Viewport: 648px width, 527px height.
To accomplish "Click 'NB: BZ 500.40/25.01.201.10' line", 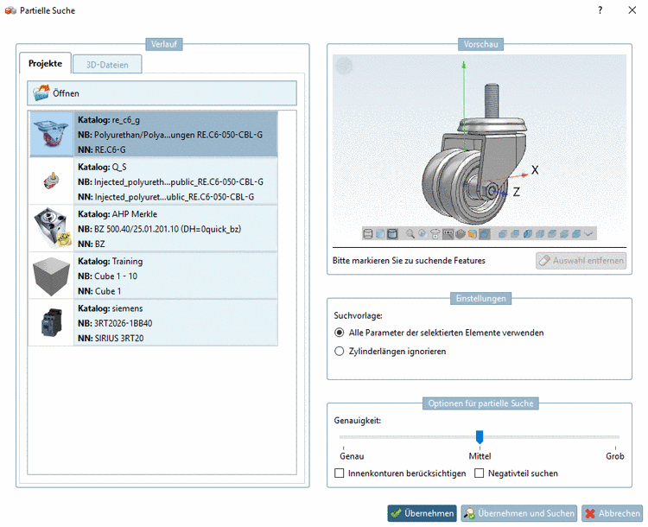I will click(160, 229).
